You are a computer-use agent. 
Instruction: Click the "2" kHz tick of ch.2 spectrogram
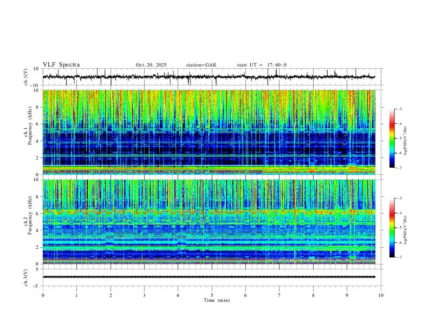click(38, 247)
